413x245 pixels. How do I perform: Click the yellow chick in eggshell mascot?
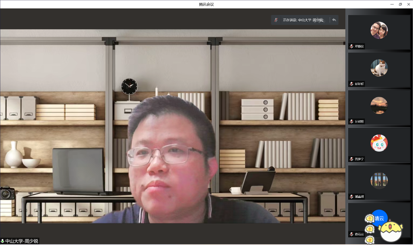click(391, 231)
